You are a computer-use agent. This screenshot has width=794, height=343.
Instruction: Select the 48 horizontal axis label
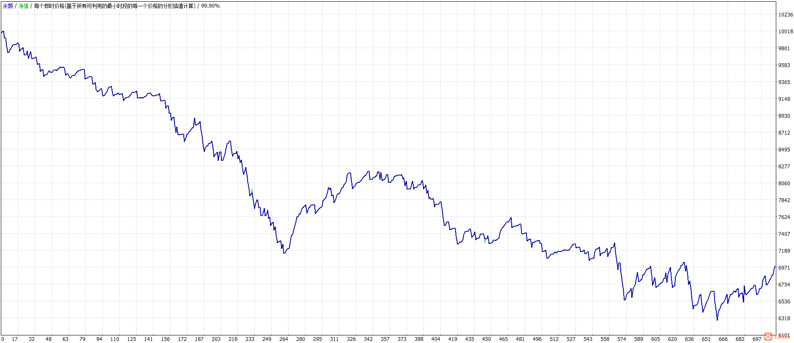49,339
